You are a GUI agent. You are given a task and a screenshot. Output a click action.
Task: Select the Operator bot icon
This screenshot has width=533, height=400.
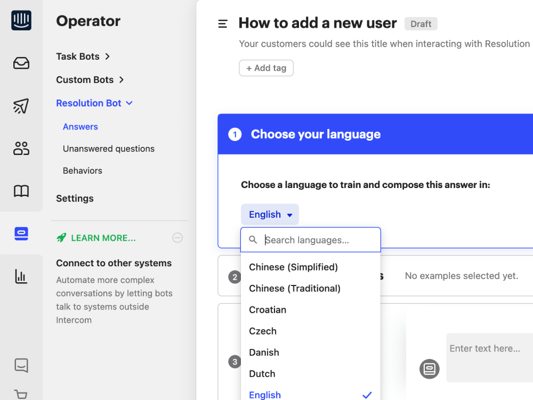(x=21, y=233)
